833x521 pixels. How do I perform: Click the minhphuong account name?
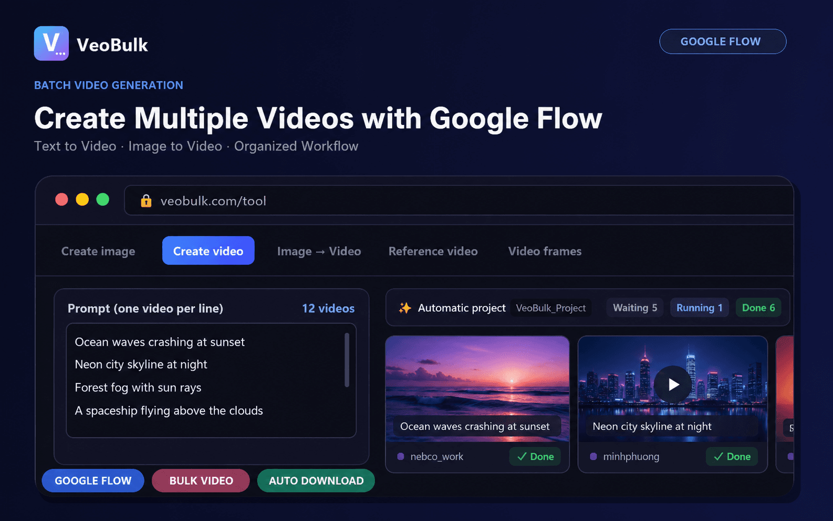[x=631, y=456]
